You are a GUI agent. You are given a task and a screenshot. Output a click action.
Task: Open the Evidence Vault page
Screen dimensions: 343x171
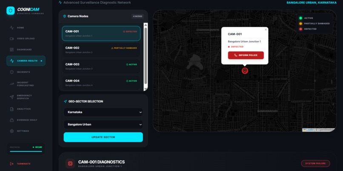tap(26, 120)
